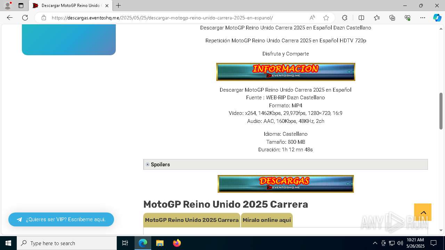Close the Descargar MotoGP Reino Unido tab
445x250 pixels.
tap(107, 6)
